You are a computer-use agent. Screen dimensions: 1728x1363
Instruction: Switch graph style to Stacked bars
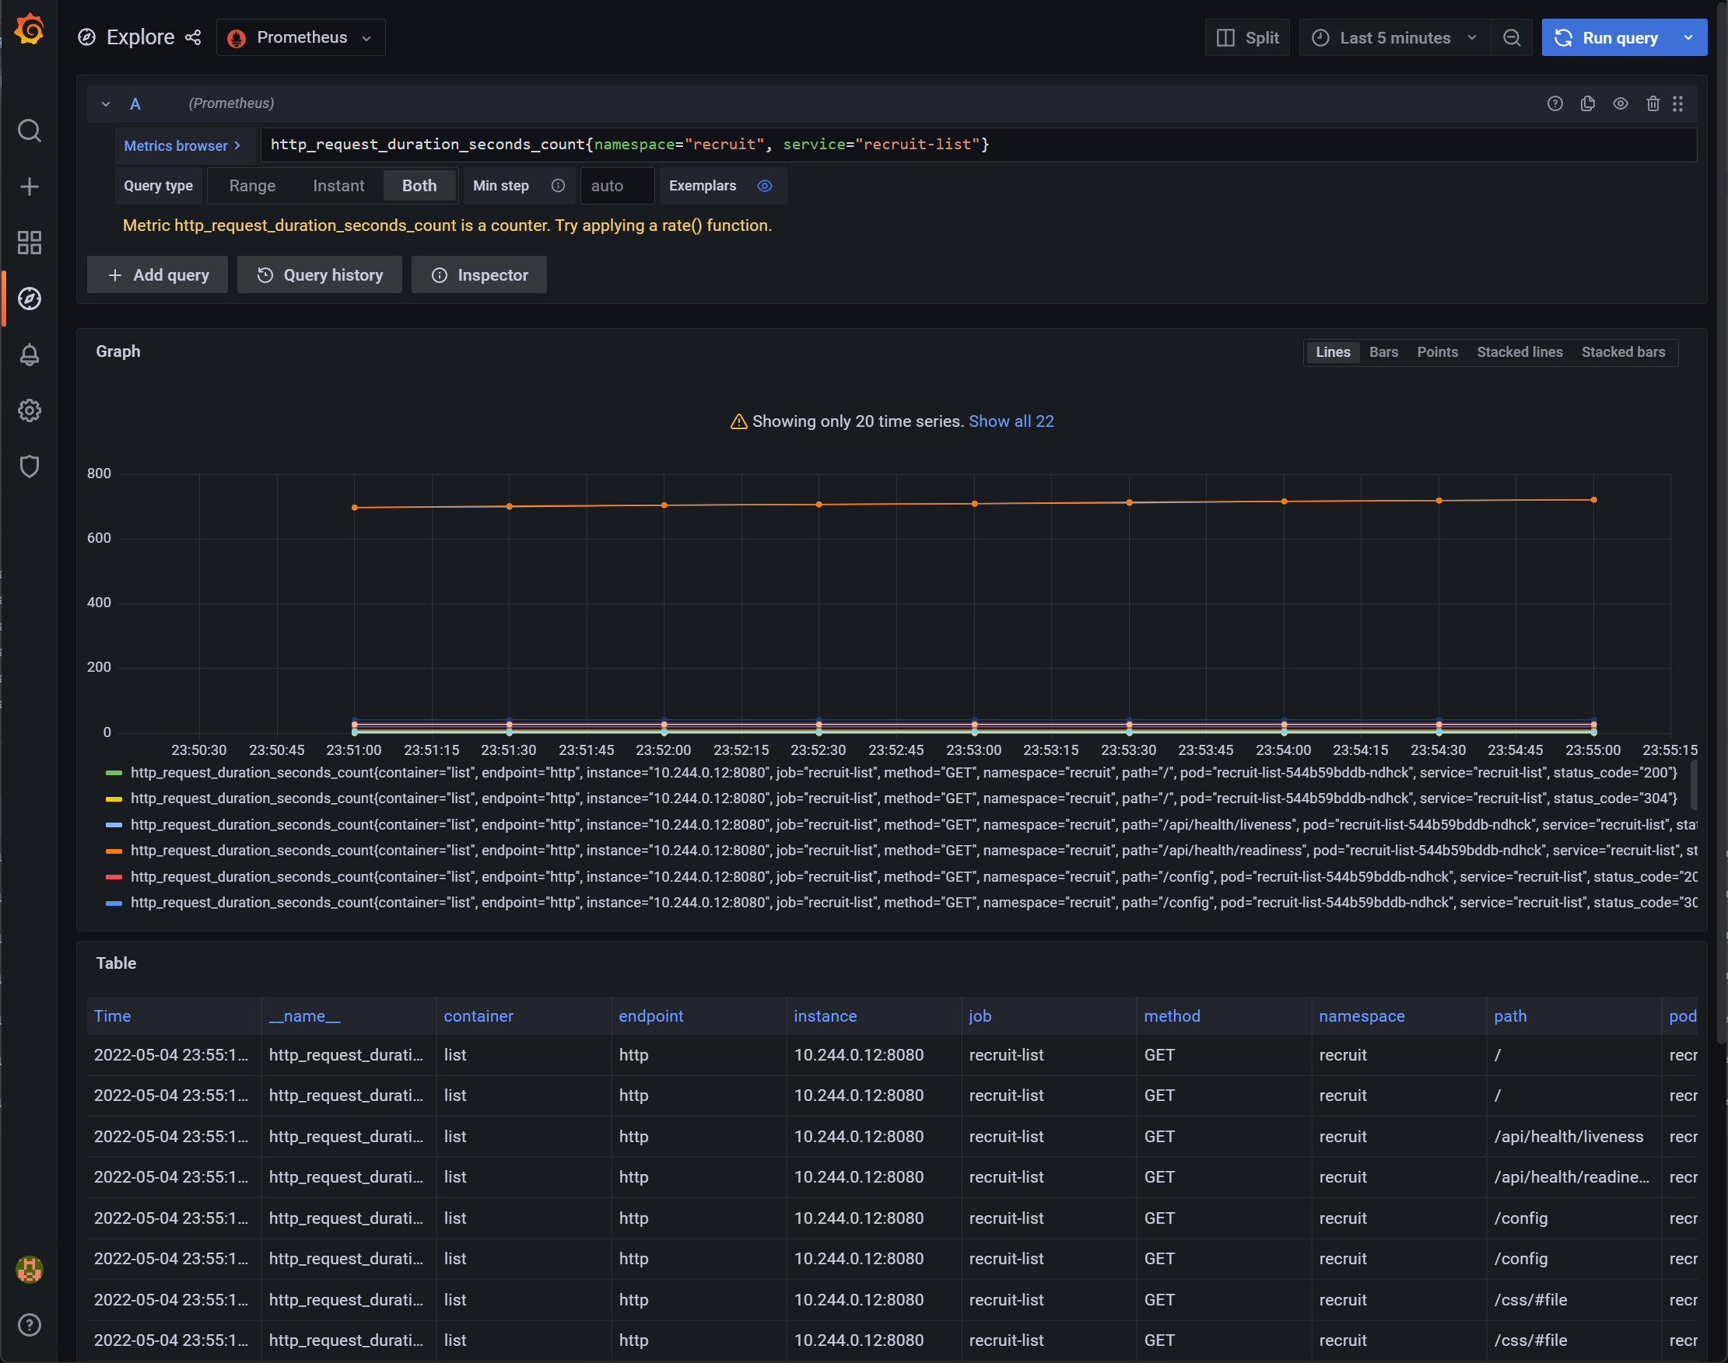tap(1623, 352)
